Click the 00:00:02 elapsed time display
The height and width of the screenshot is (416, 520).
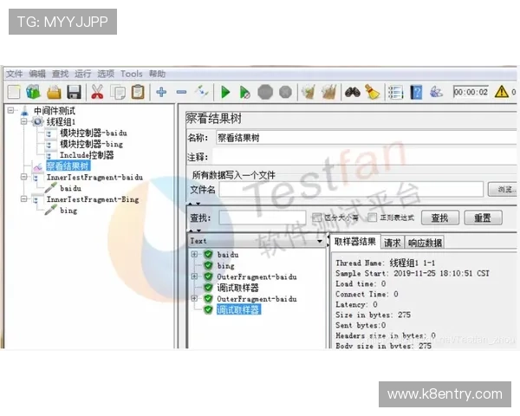[471, 92]
